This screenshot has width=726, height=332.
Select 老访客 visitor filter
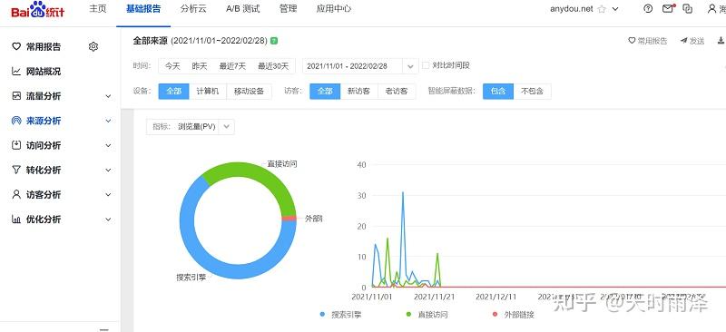pos(397,92)
